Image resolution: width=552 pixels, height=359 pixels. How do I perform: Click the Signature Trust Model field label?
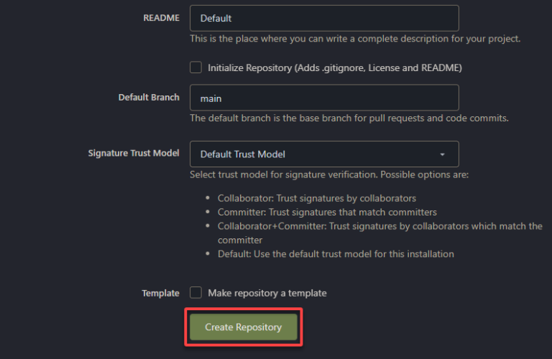[x=134, y=154]
